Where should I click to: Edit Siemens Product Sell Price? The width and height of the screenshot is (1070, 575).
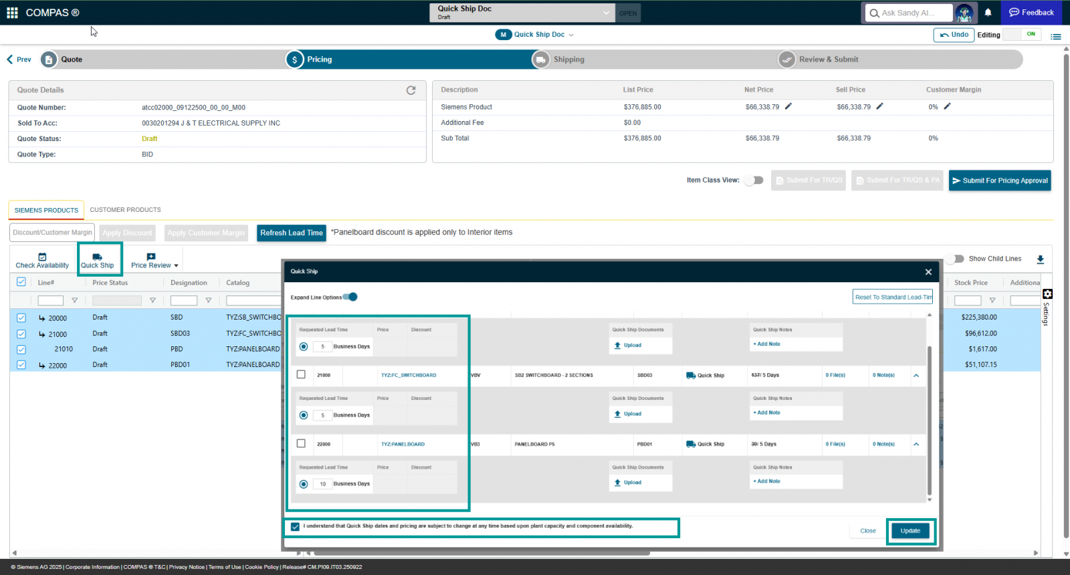[x=880, y=106]
